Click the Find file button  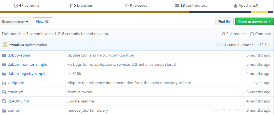[x=224, y=22]
